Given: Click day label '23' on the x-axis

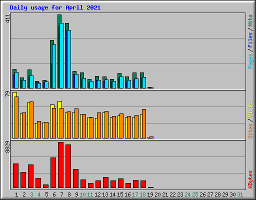Looking at the screenshot, I should point(180,194).
